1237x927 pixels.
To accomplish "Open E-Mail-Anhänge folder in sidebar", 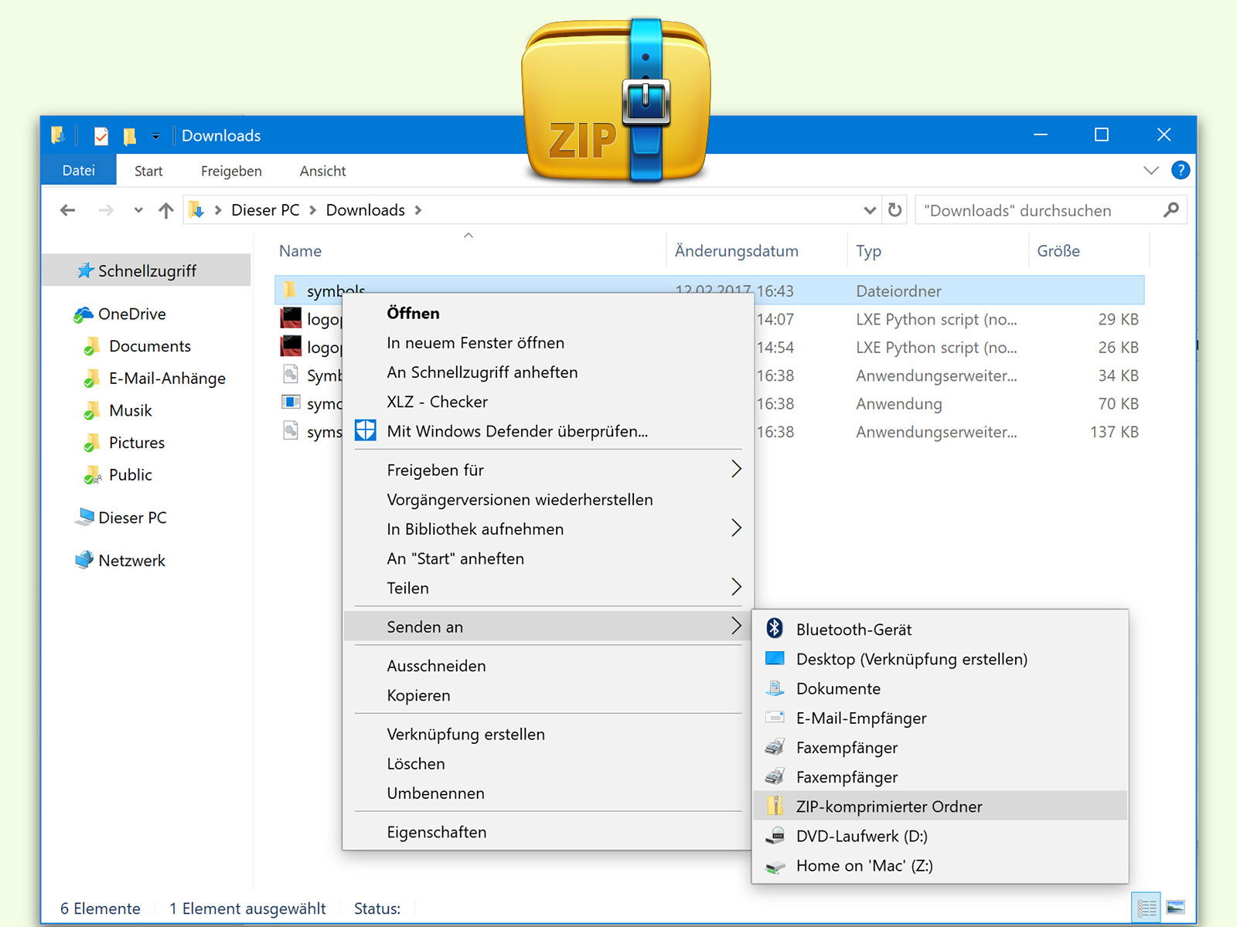I will point(167,378).
